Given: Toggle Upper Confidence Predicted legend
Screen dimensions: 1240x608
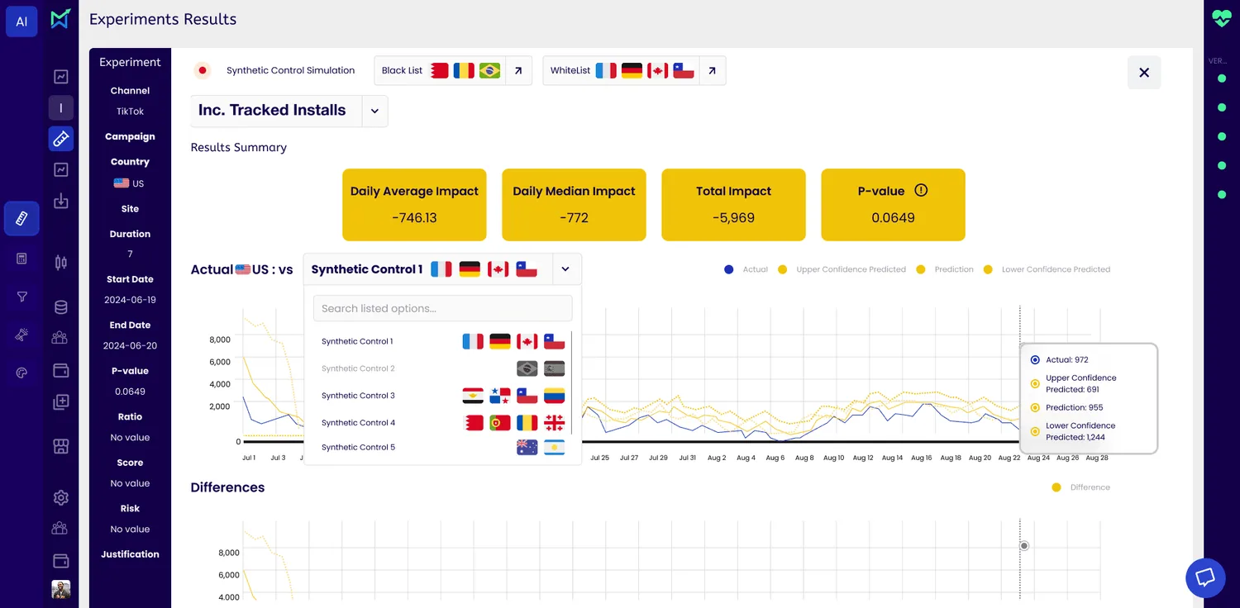Looking at the screenshot, I should point(842,269).
